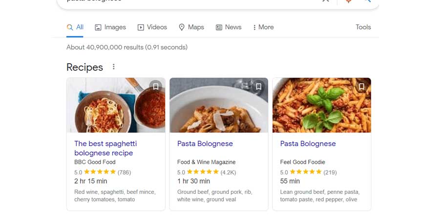
Task: Open the Maps results tab
Action: pyautogui.click(x=191, y=27)
